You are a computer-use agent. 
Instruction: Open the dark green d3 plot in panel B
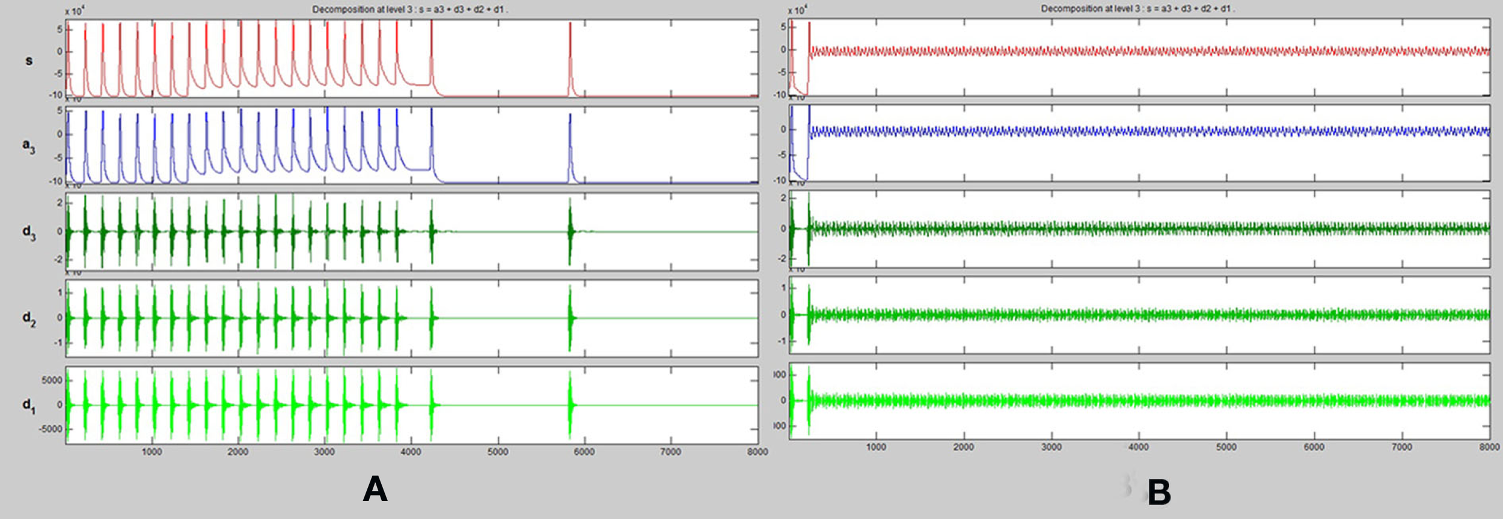1139,229
